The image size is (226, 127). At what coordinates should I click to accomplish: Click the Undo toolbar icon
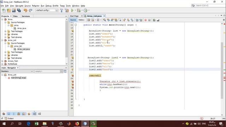(25, 10)
